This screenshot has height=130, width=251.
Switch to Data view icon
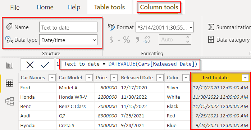9,83
